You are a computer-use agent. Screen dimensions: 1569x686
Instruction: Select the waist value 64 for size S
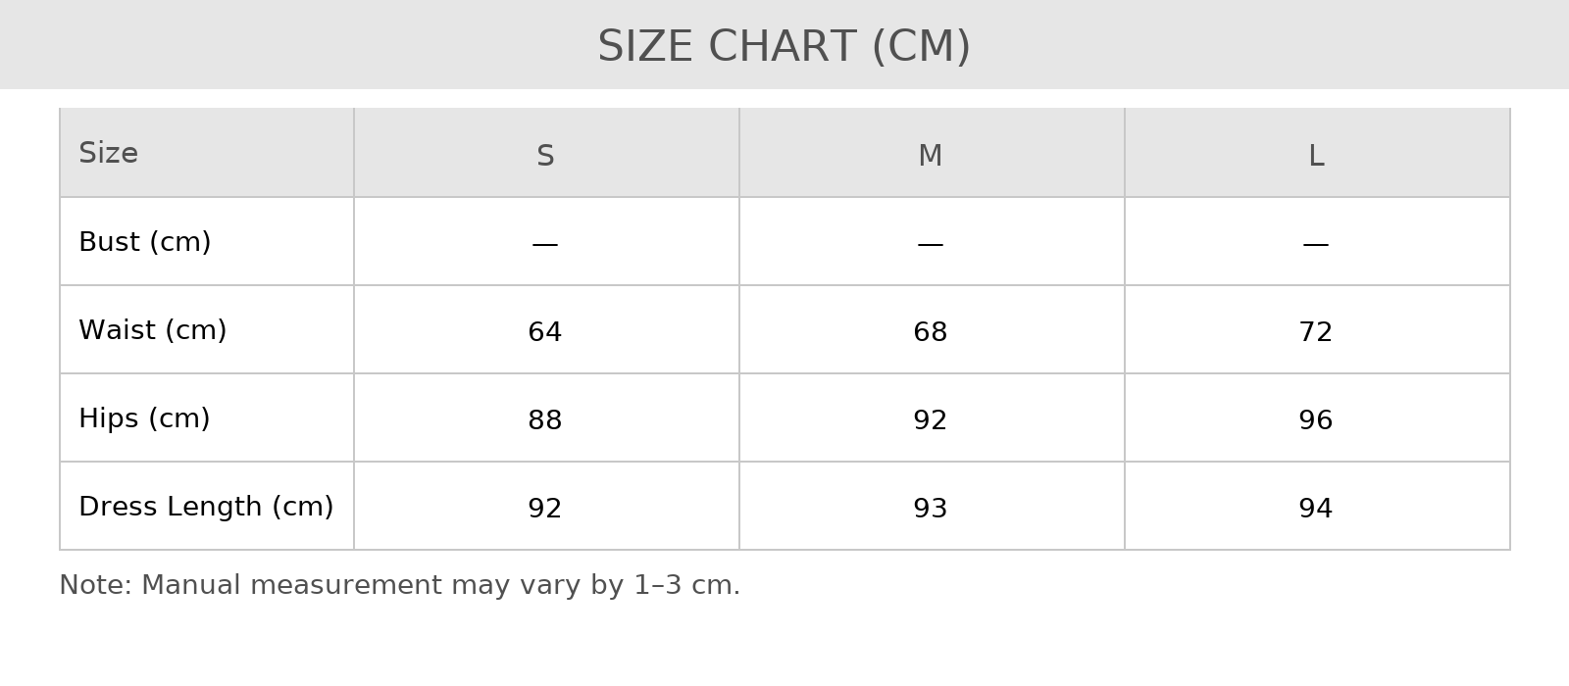pyautogui.click(x=545, y=332)
